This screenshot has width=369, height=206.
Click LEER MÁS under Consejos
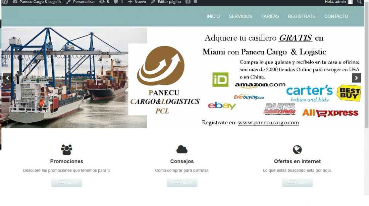(x=182, y=183)
